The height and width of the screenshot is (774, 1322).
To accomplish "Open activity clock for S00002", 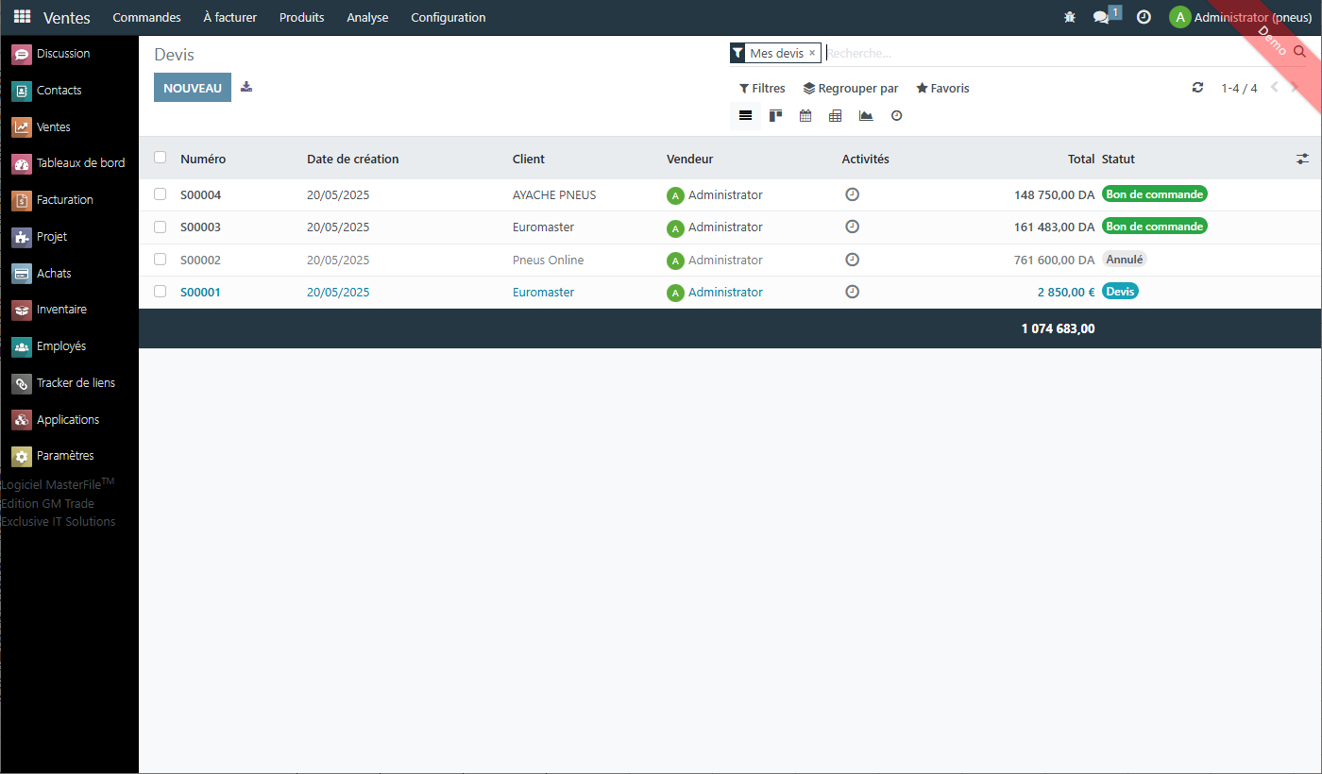I will coord(852,260).
